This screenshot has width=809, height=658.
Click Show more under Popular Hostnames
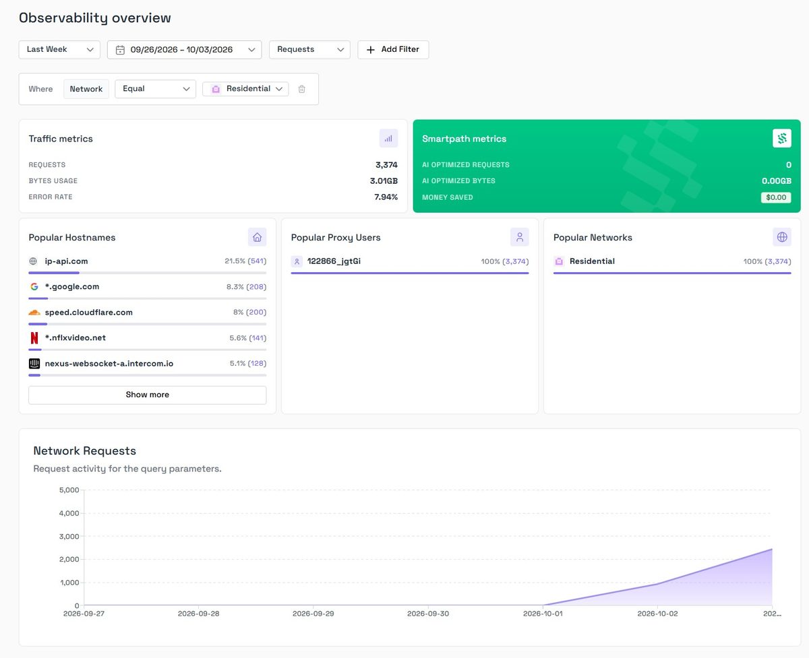(147, 395)
